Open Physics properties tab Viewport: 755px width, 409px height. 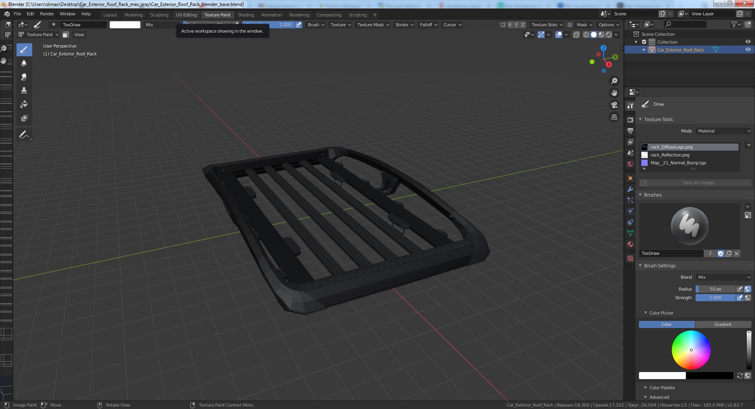630,211
